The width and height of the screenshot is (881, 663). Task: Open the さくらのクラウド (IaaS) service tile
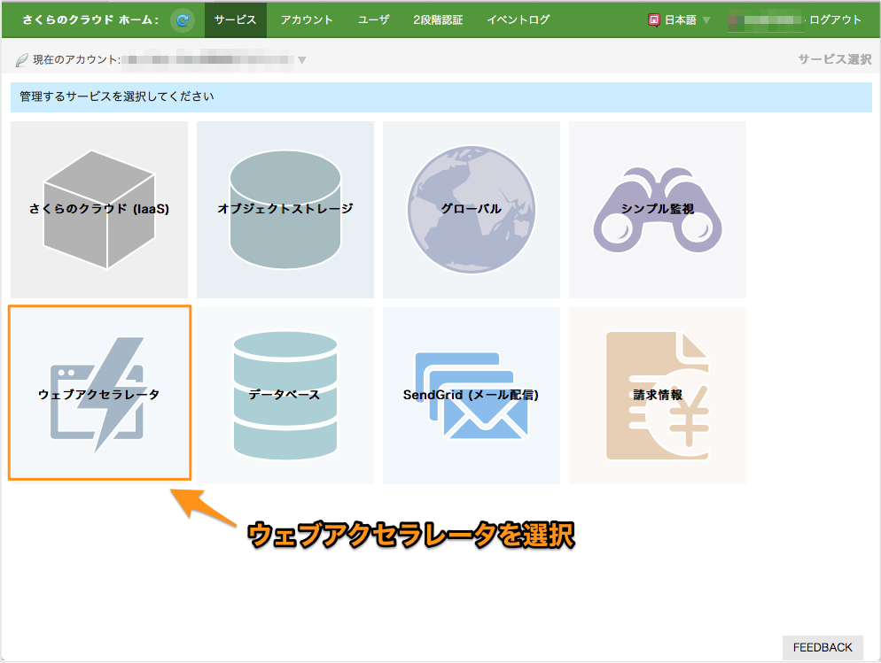99,210
